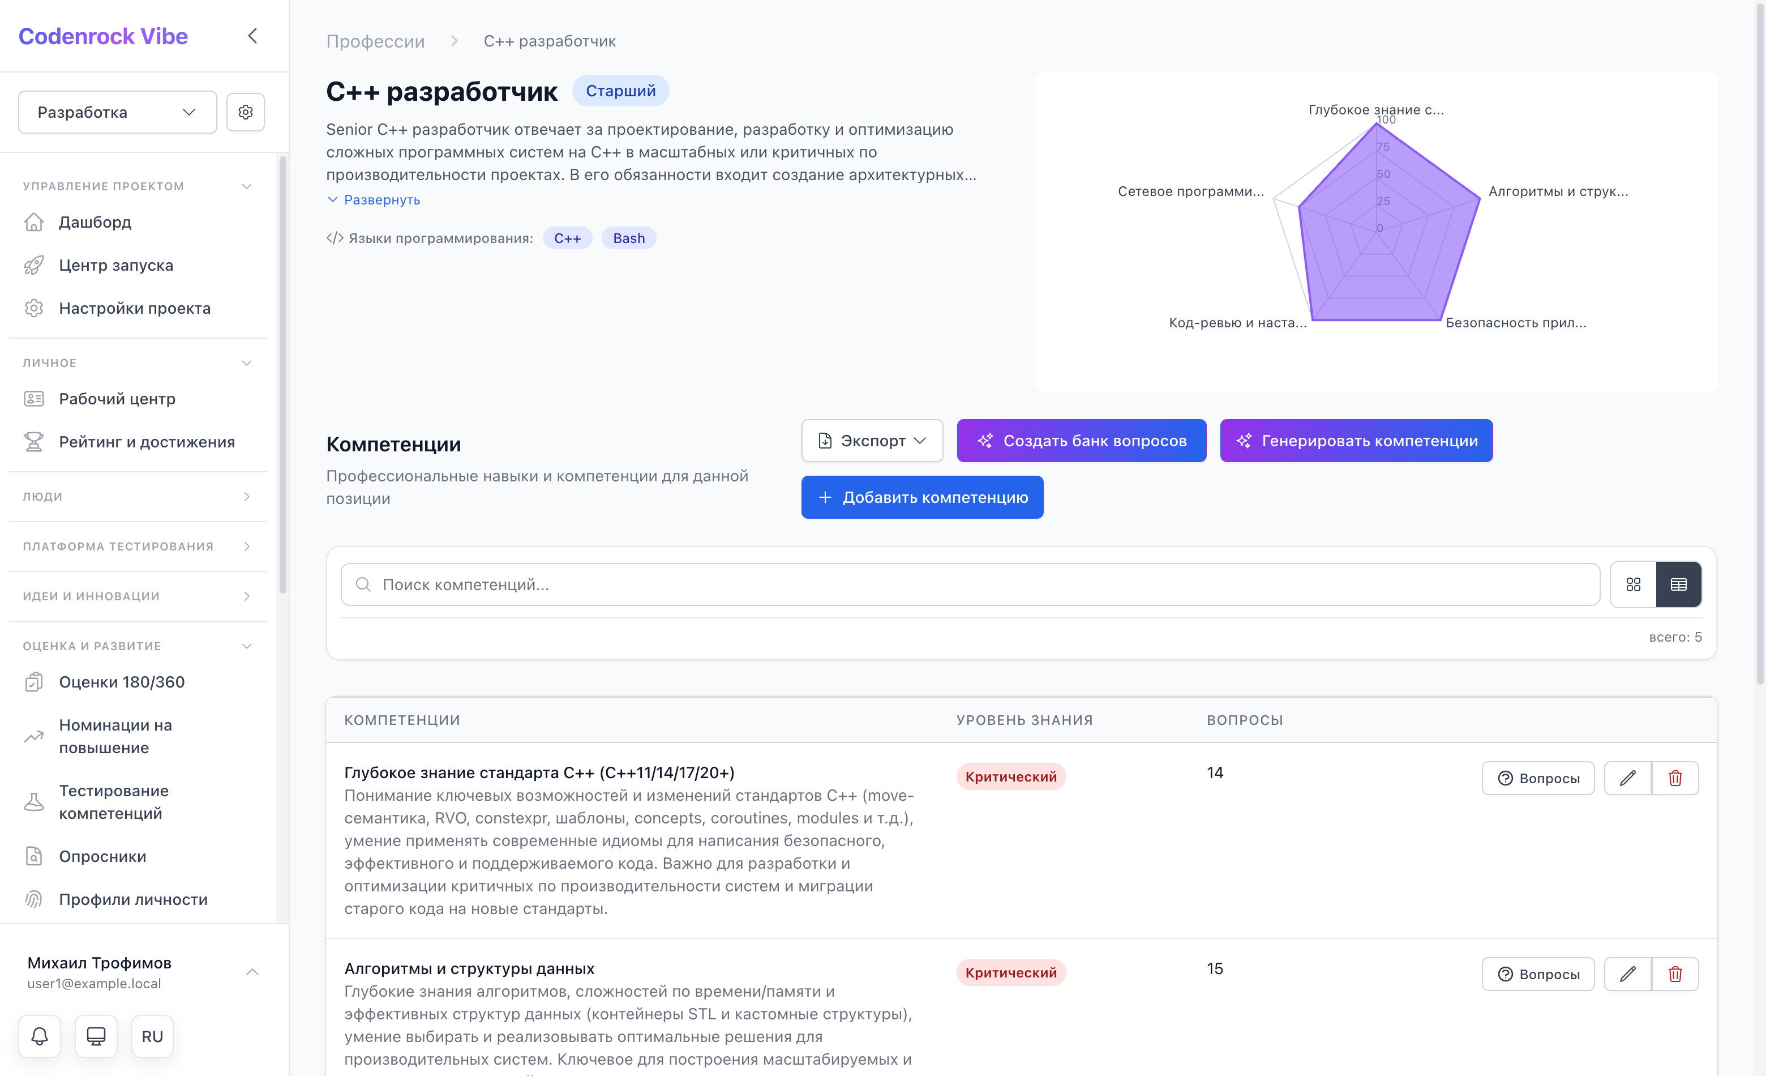Click the radar chart label Безопасность прил...
1766x1076 pixels.
pos(1516,323)
